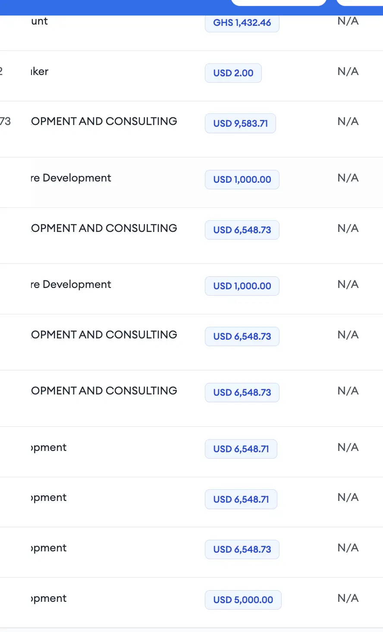Click the first USD 6,548.71 amount badge
383x632 pixels.
(x=241, y=449)
